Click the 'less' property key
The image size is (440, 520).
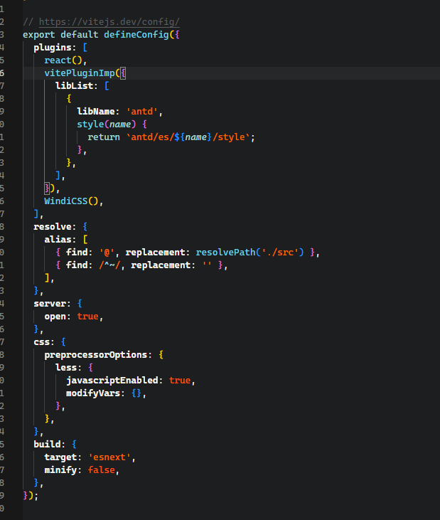coord(66,368)
